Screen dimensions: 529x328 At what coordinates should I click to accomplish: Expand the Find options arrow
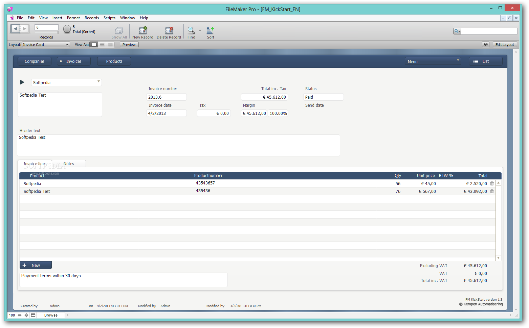point(200,31)
